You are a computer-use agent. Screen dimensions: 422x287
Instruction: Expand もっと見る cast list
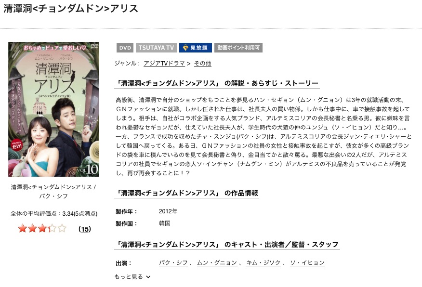[x=129, y=276]
